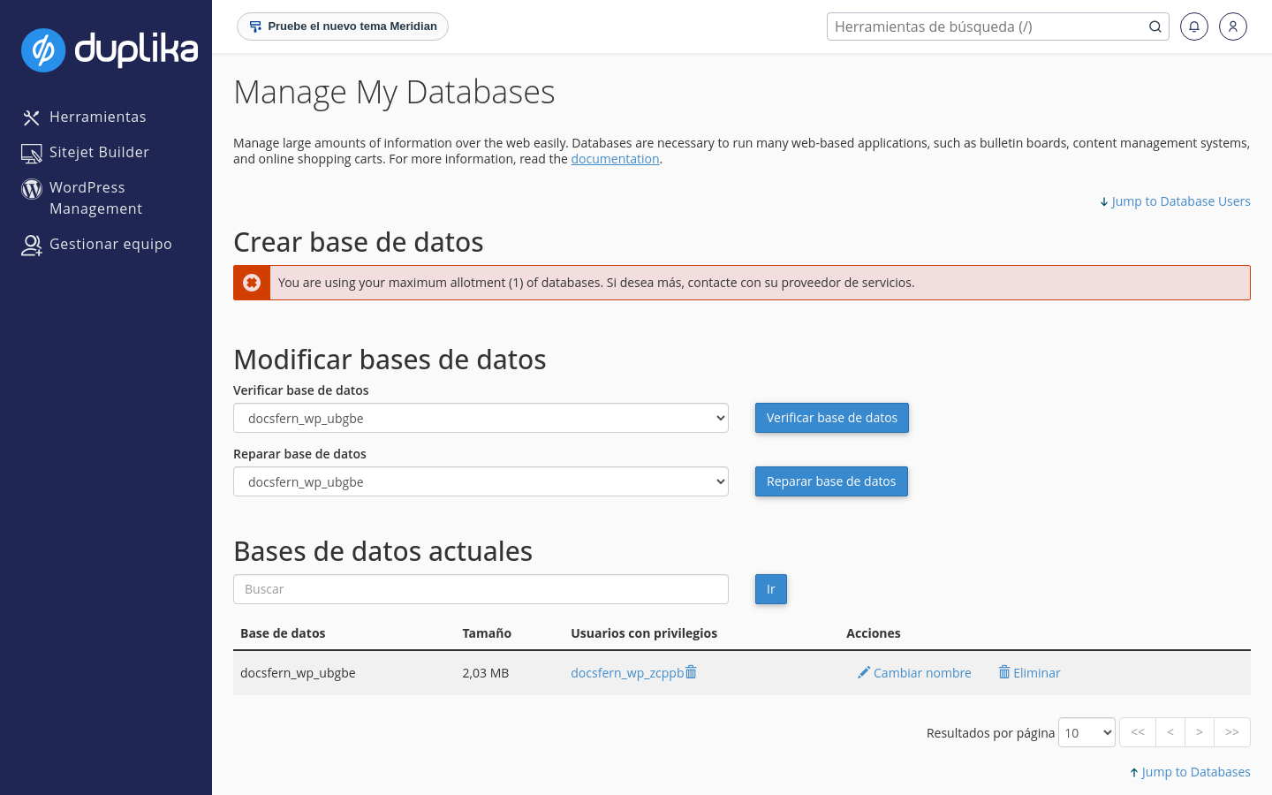This screenshot has height=795, width=1272.
Task: Open the Resultados por página dropdown
Action: (1086, 732)
